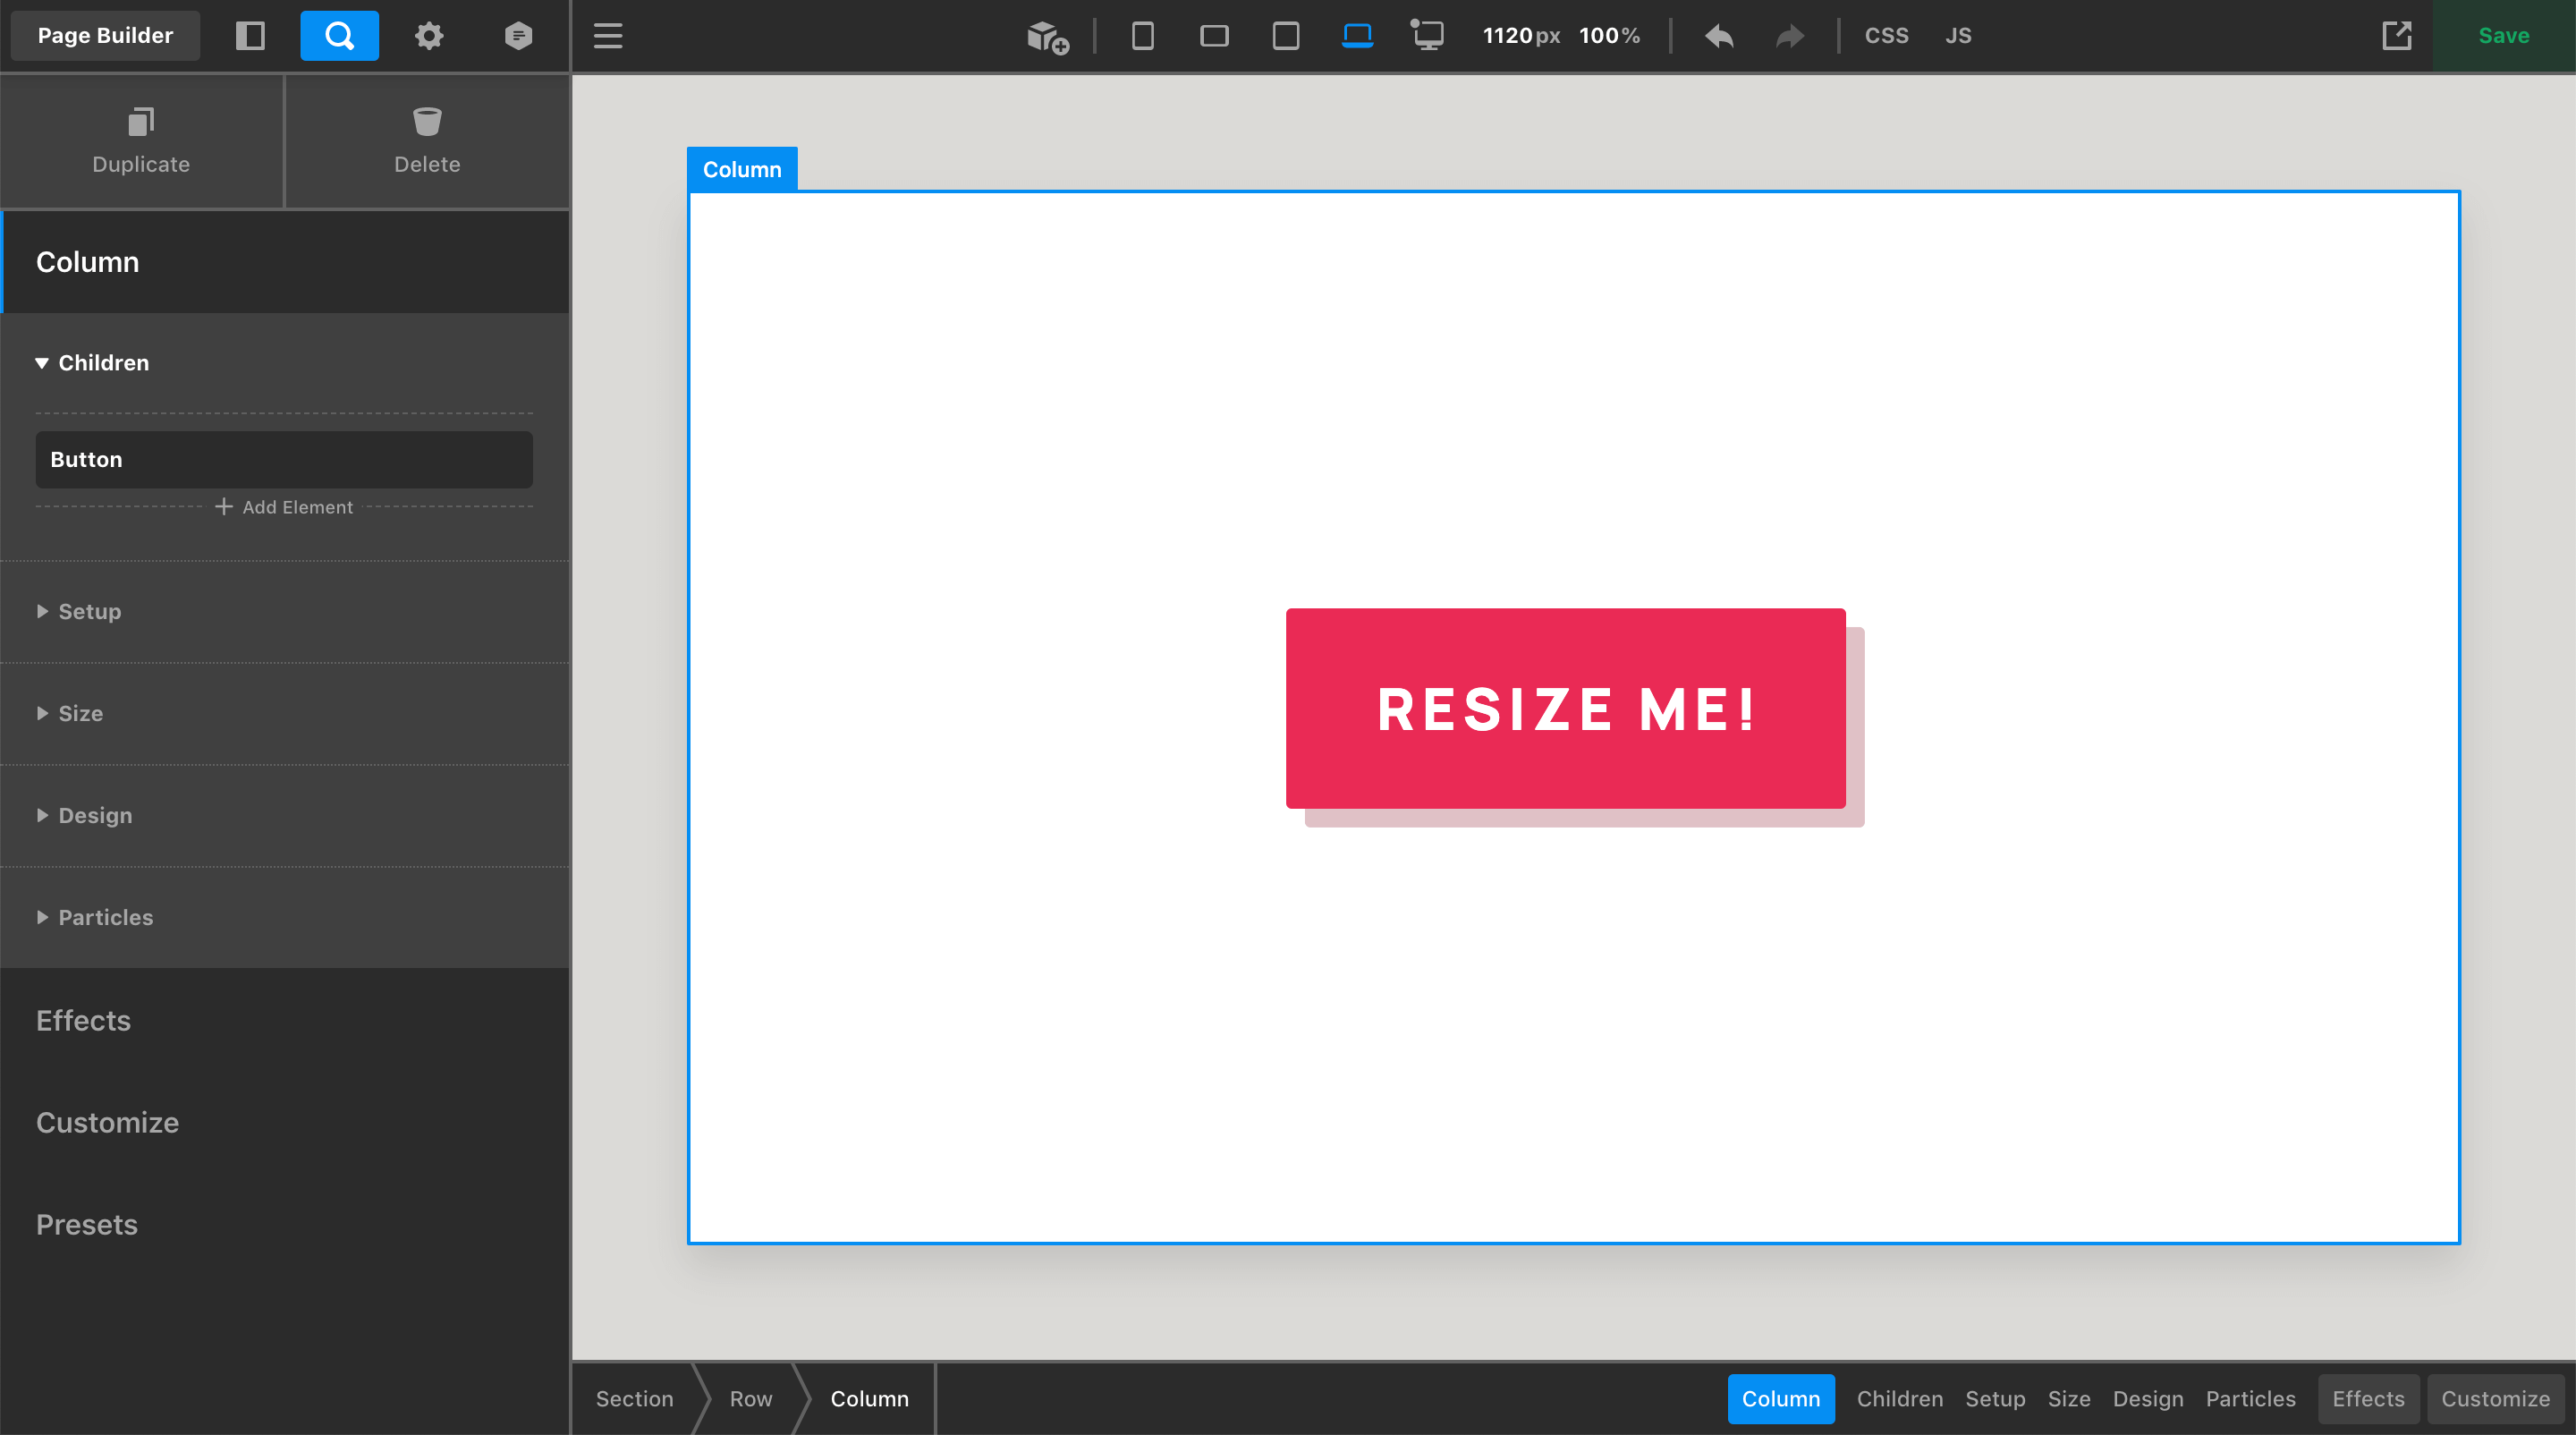Delete the selected Column
The image size is (2576, 1435).
427,141
